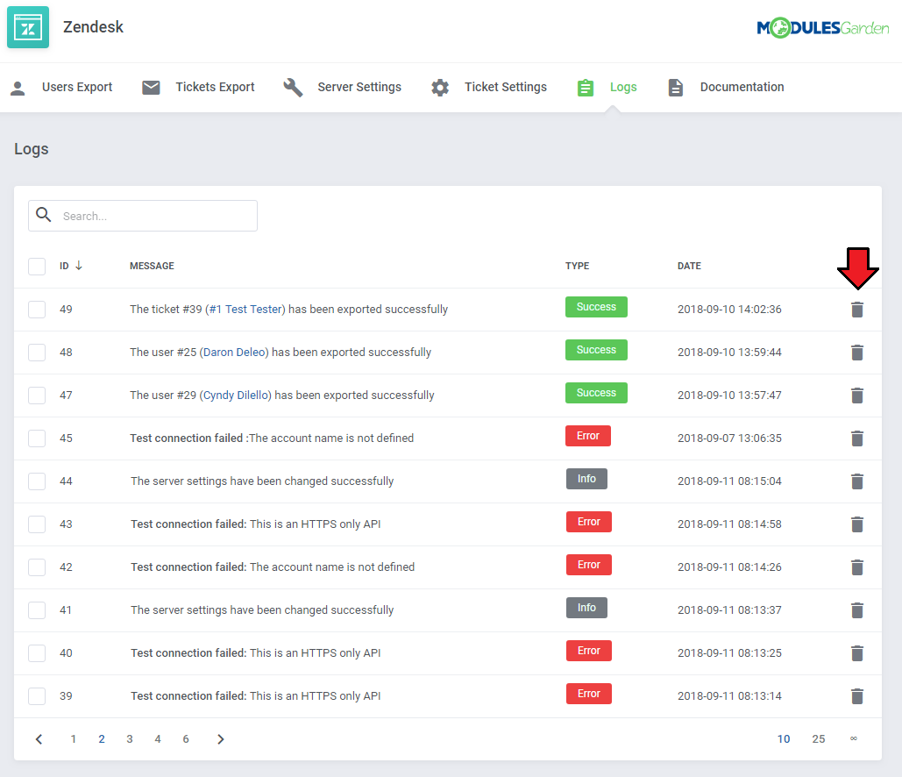Delete log entry 45 with trash icon
The height and width of the screenshot is (777, 902).
[857, 438]
